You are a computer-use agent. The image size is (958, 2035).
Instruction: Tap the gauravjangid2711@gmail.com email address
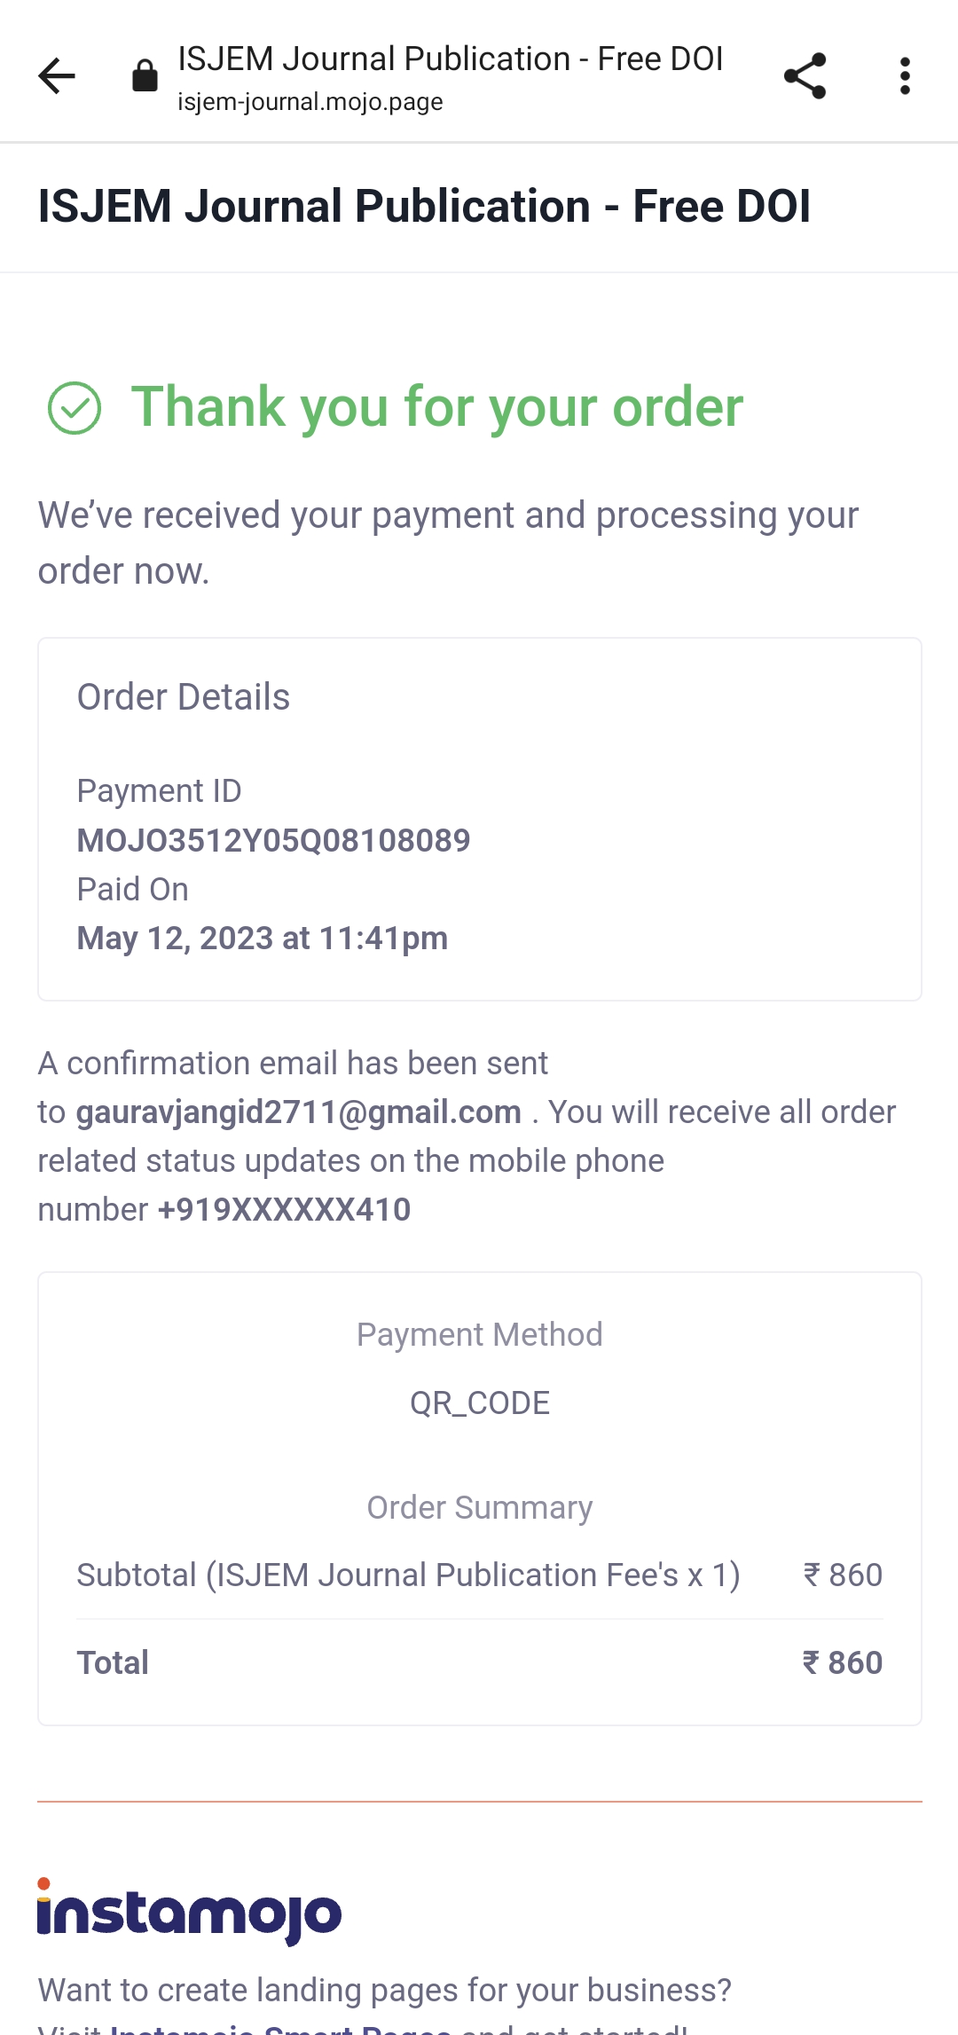click(x=298, y=1112)
